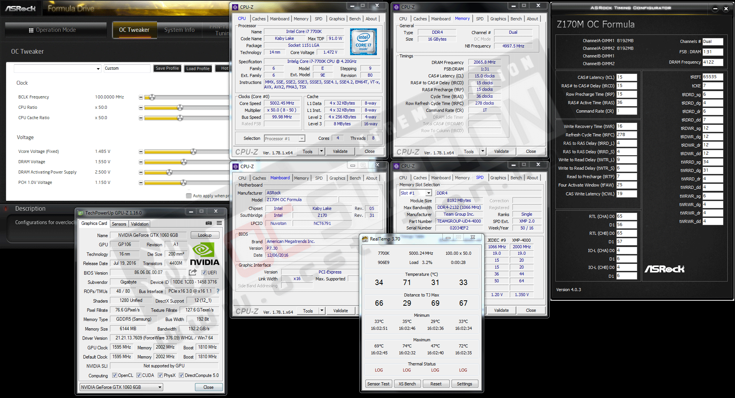The image size is (735, 398).
Task: Click the NVIDIA logo in GPU-Z
Action: coord(205,254)
